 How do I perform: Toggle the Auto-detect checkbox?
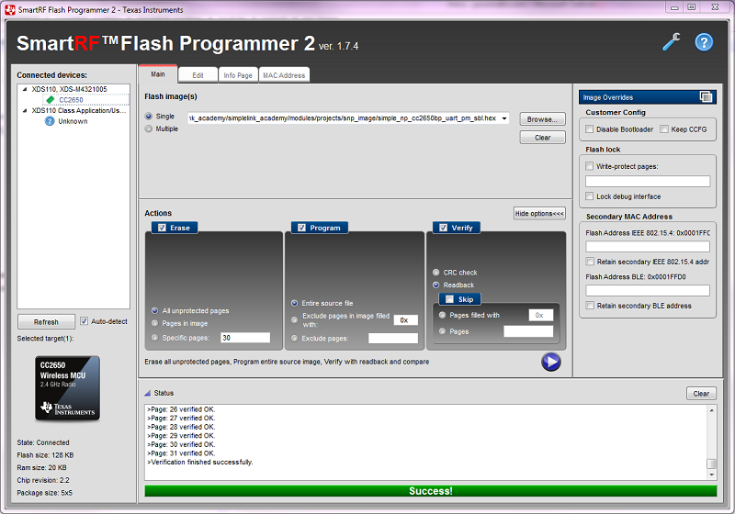85,321
